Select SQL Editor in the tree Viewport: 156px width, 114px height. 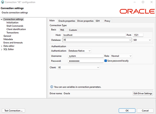tap(9, 49)
